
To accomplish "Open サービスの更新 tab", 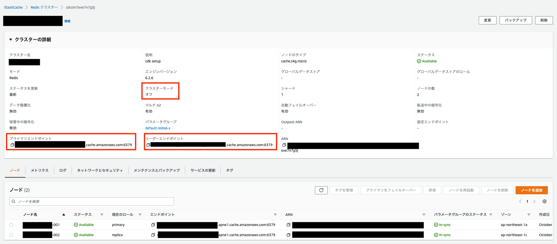I will tap(203, 170).
